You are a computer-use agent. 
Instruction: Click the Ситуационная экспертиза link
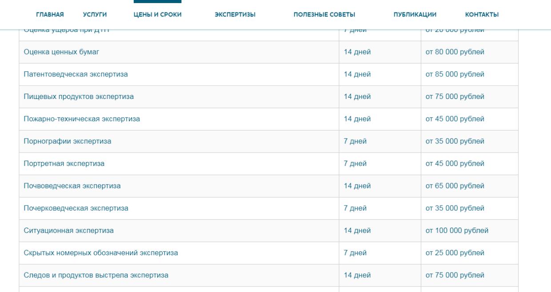pyautogui.click(x=68, y=231)
